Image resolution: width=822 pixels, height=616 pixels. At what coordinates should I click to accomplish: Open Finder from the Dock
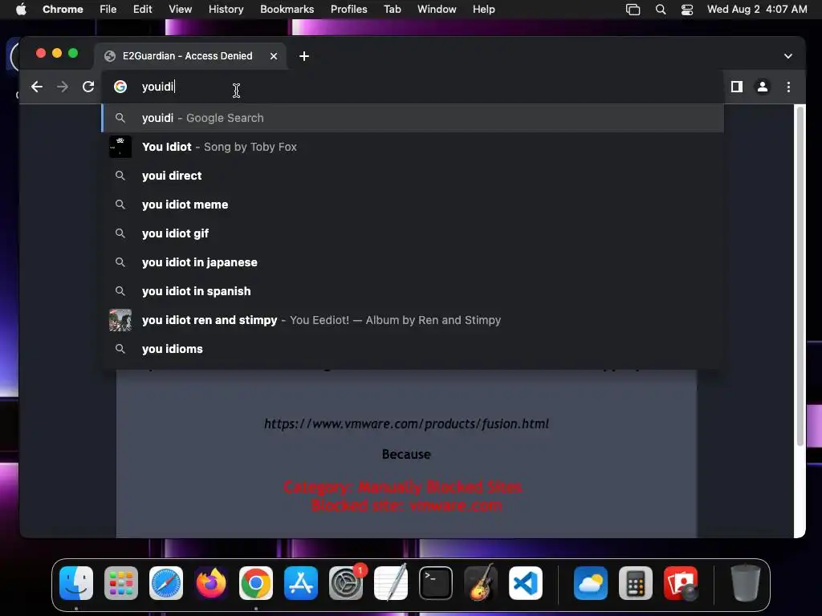(x=76, y=583)
